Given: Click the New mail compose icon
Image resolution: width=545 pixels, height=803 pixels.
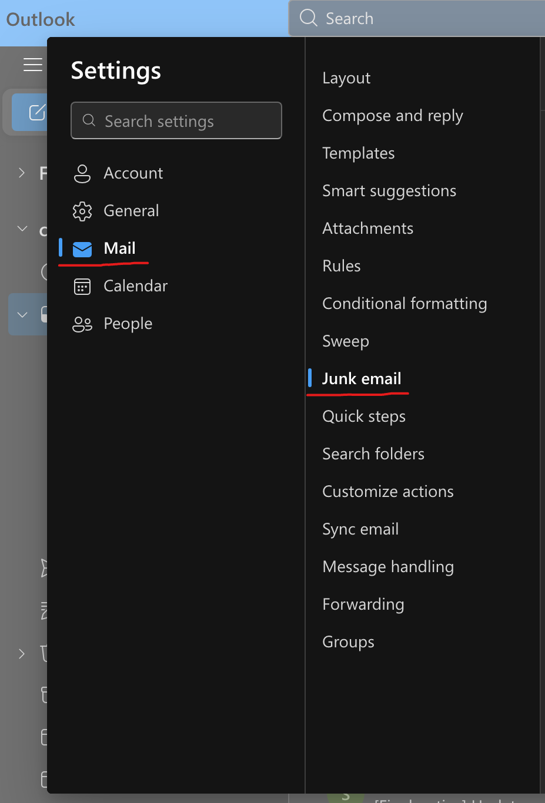Looking at the screenshot, I should click(x=37, y=112).
